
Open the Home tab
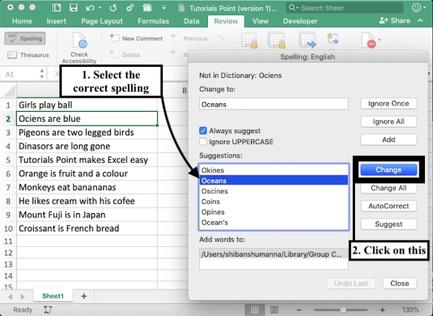(x=22, y=21)
